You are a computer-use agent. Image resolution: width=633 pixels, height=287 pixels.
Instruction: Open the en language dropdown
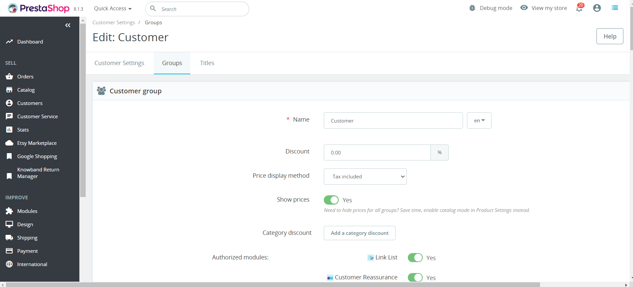click(x=479, y=120)
